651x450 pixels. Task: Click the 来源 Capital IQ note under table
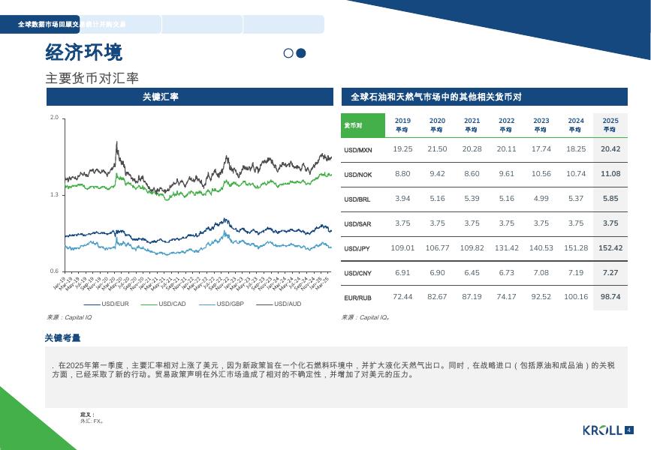(x=366, y=317)
